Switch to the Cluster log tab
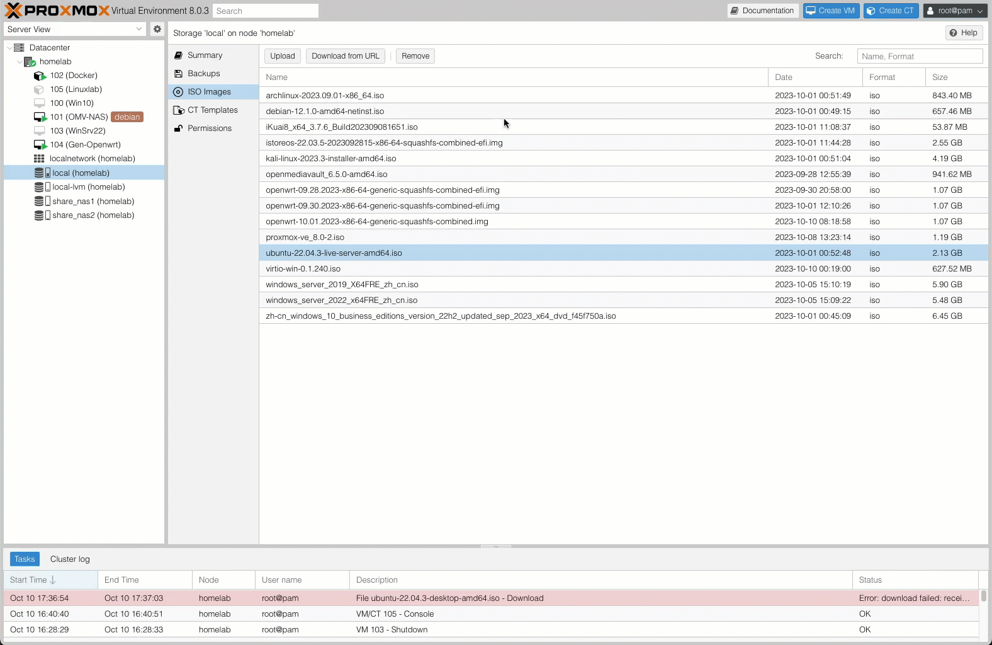The width and height of the screenshot is (992, 645). pos(70,559)
